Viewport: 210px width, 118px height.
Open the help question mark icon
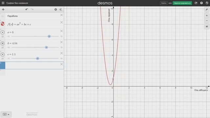[x=201, y=3]
